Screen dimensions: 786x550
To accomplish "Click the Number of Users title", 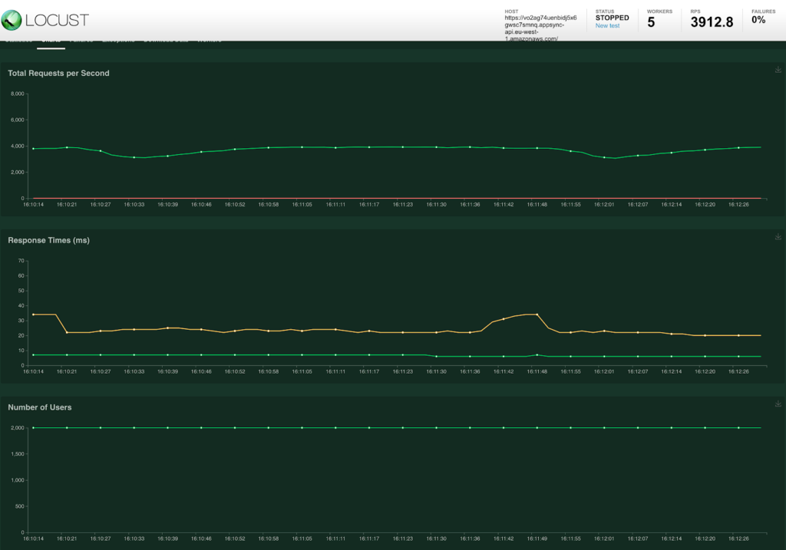I will (40, 407).
